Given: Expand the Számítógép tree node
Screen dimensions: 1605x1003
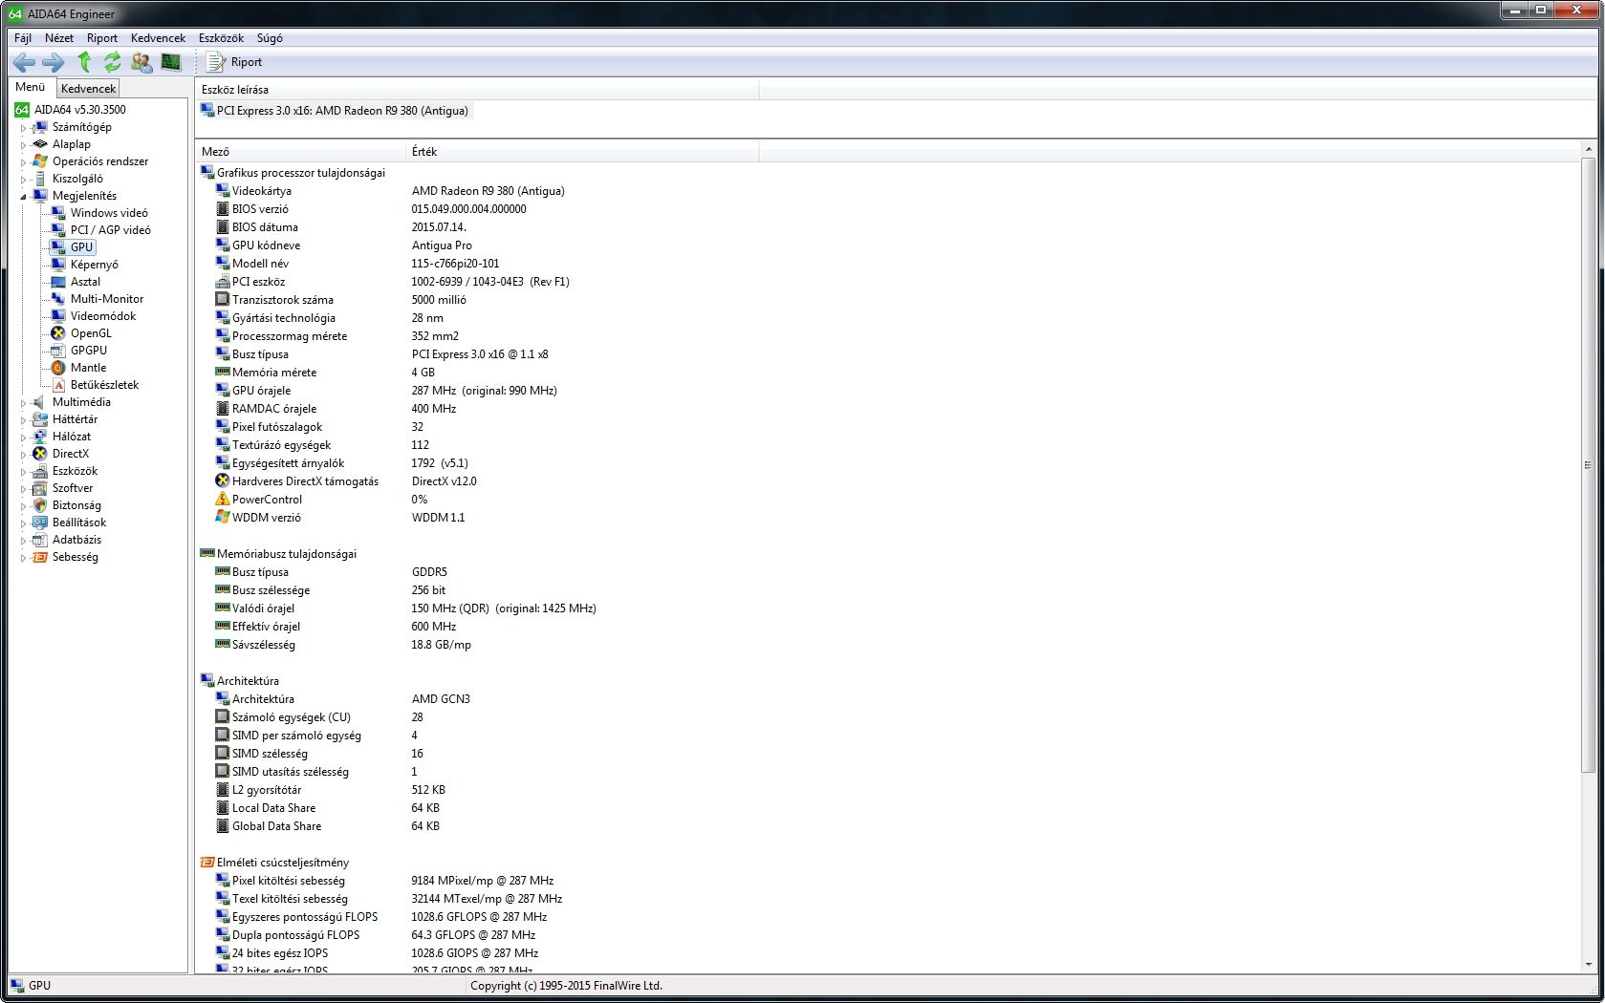Looking at the screenshot, I should pyautogui.click(x=24, y=127).
